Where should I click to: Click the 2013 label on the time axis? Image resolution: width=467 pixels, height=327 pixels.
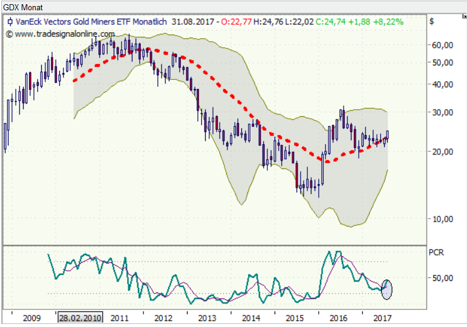[x=207, y=318]
